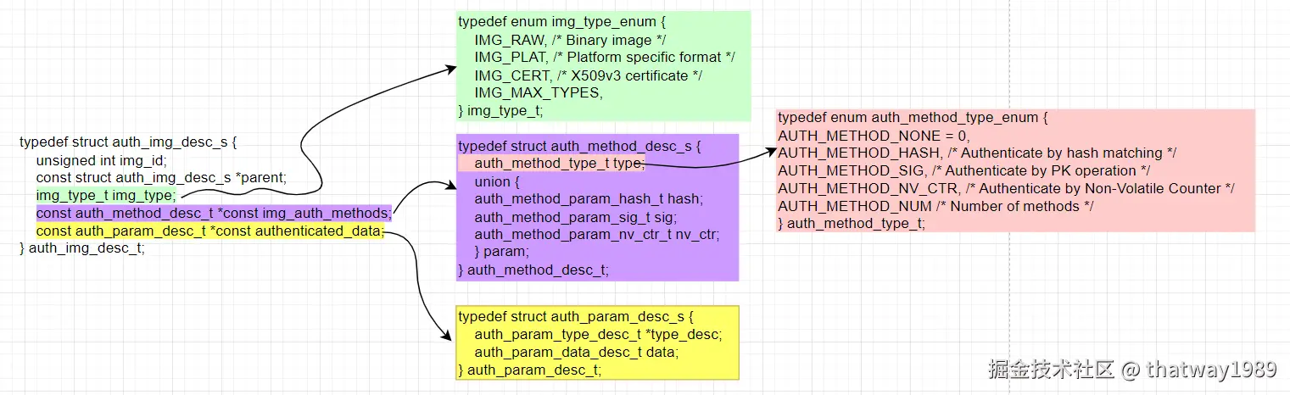Select 'AUTH_METHOD_SIG' PK operation line
Image resolution: width=1290 pixels, height=395 pixels.
963,171
